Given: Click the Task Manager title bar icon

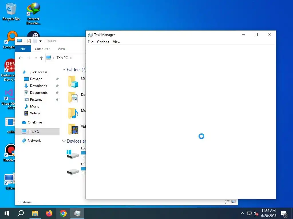Looking at the screenshot, I should click(x=90, y=35).
